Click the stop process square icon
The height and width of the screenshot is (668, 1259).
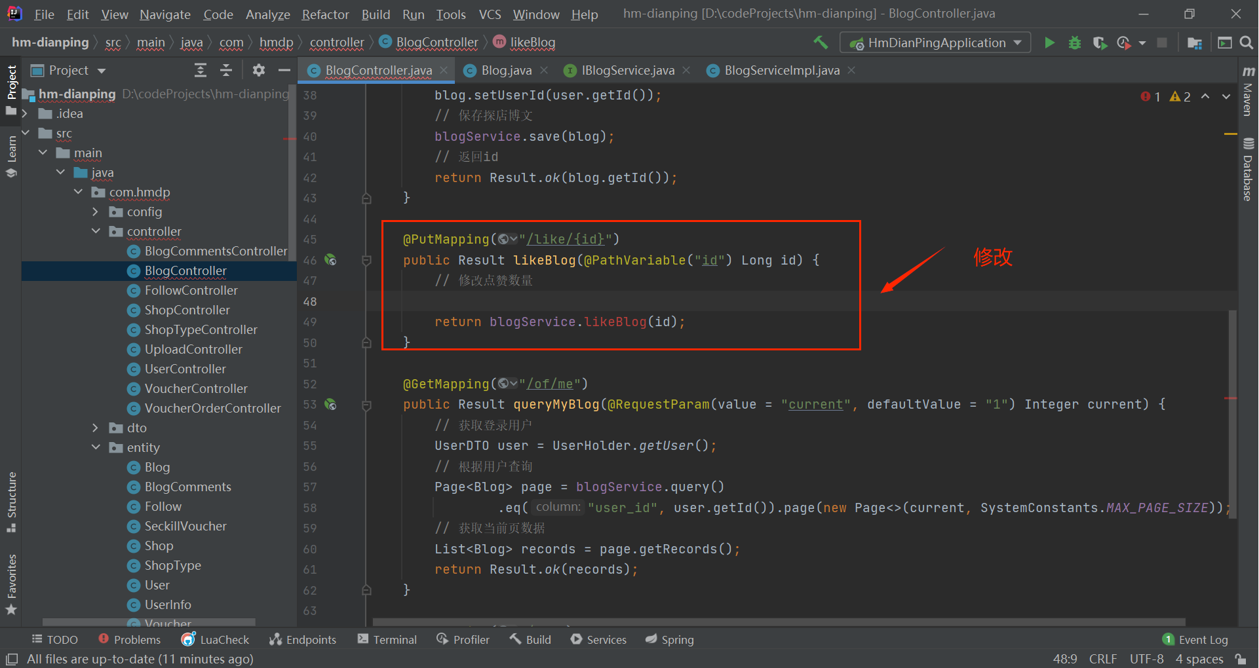pyautogui.click(x=1162, y=43)
